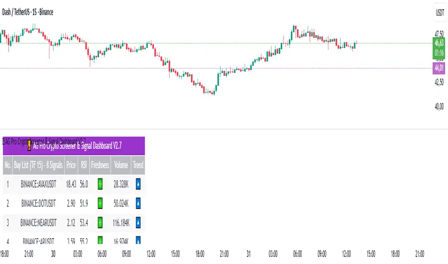448x264 pixels.
Task: Click green freshness icon for NEARUSDT row
Action: (100, 223)
